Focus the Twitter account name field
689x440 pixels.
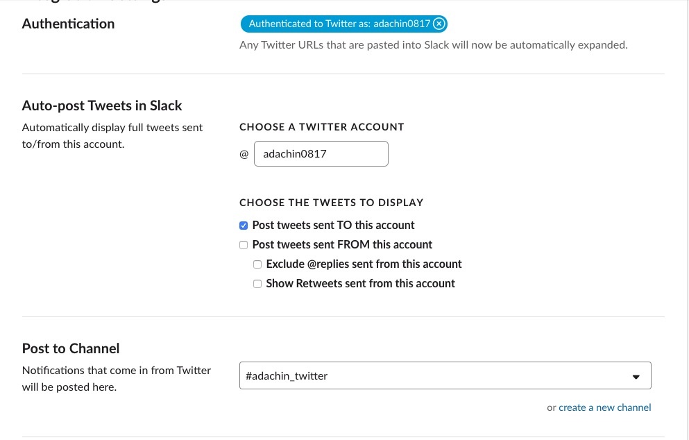321,154
